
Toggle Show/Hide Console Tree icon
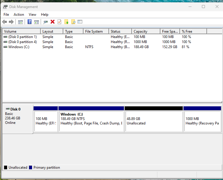[x=20, y=22]
